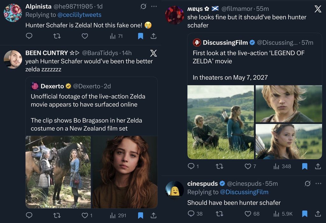Open more options on Alpinista's tweet
Screen dimensions: 326x223
click(x=154, y=6)
